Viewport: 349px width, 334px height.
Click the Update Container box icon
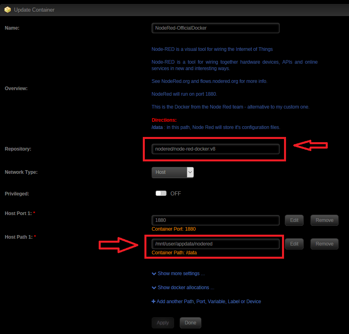[x=8, y=10]
